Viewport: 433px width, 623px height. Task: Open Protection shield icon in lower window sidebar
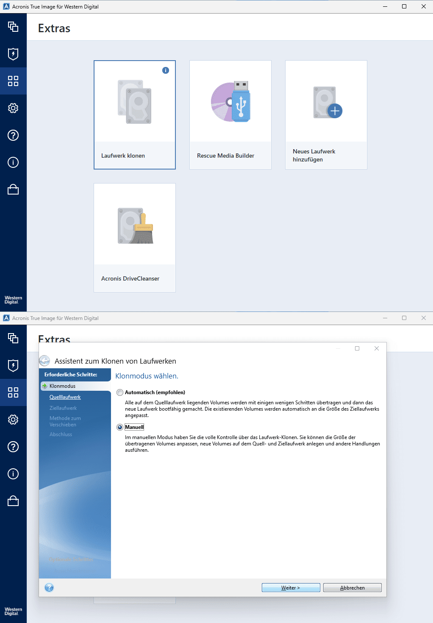click(13, 365)
